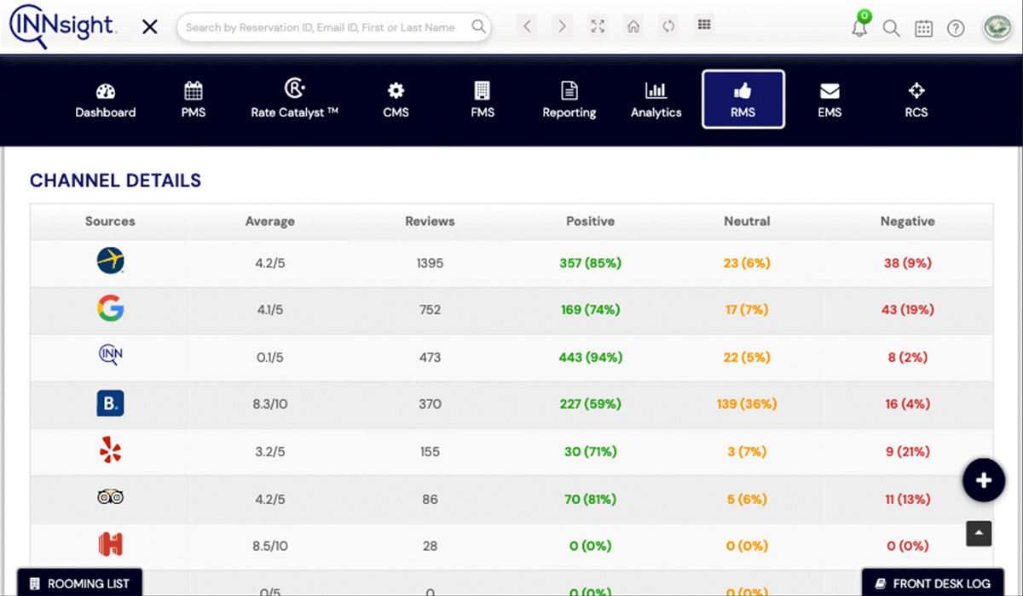Open the PMS module
Image resolution: width=1023 pixels, height=596 pixels.
click(x=194, y=100)
